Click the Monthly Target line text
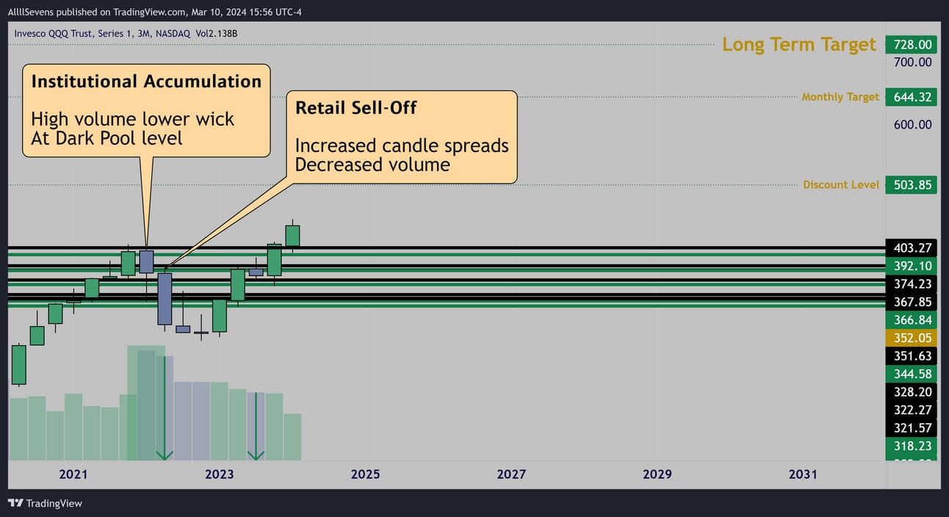Image resolution: width=949 pixels, height=517 pixels. (x=840, y=97)
